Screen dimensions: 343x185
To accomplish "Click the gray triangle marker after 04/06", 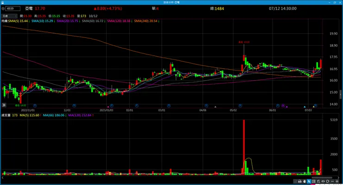I will [215, 107].
